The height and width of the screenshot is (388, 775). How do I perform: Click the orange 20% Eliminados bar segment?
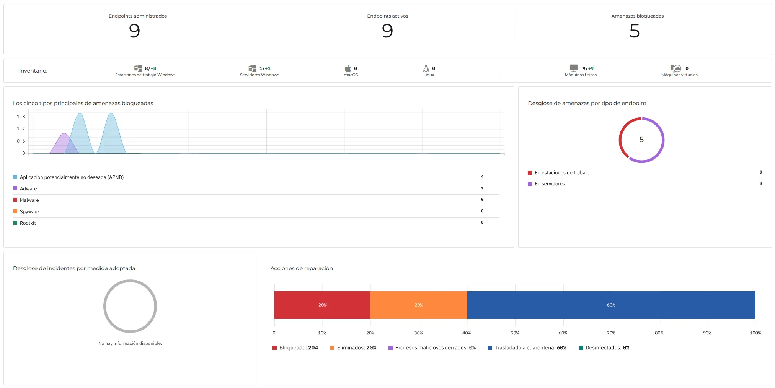click(x=419, y=305)
